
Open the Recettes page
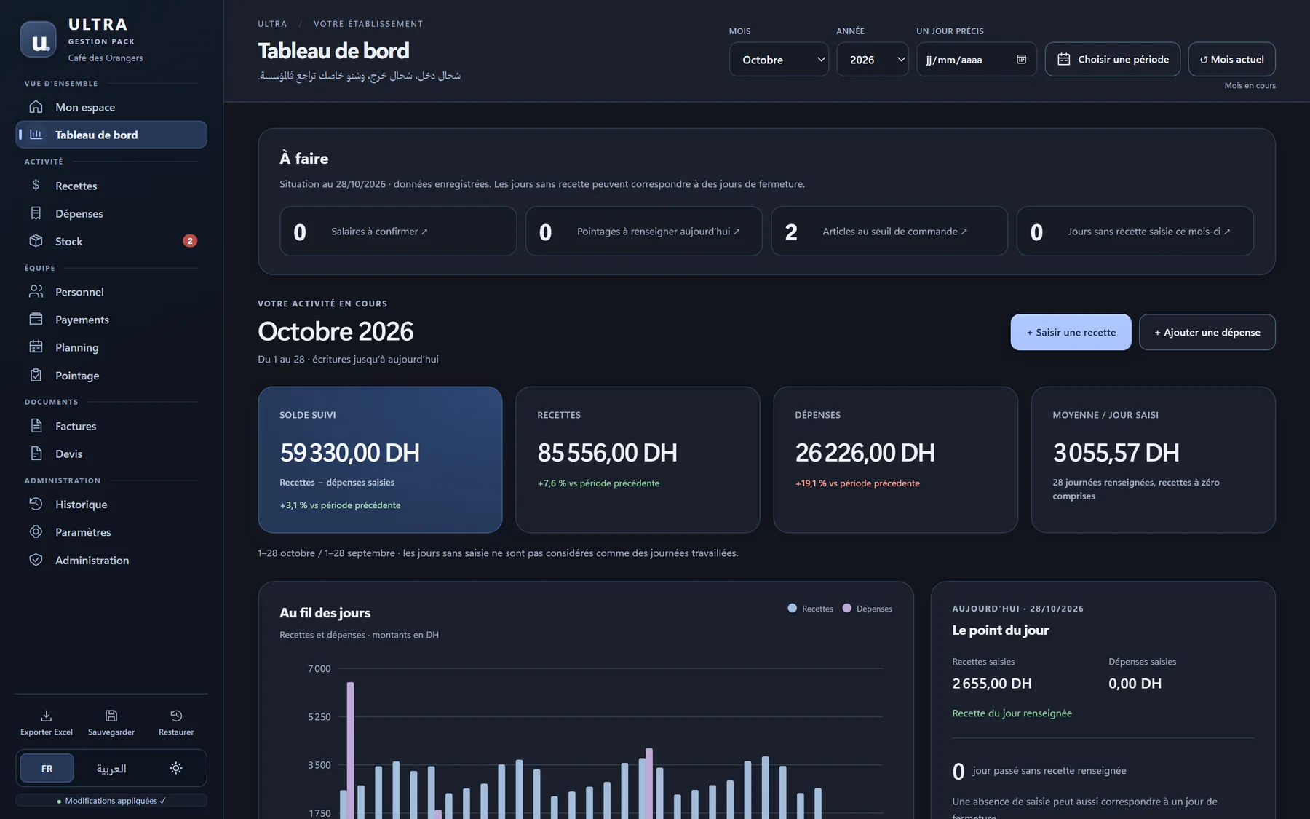coord(111,186)
